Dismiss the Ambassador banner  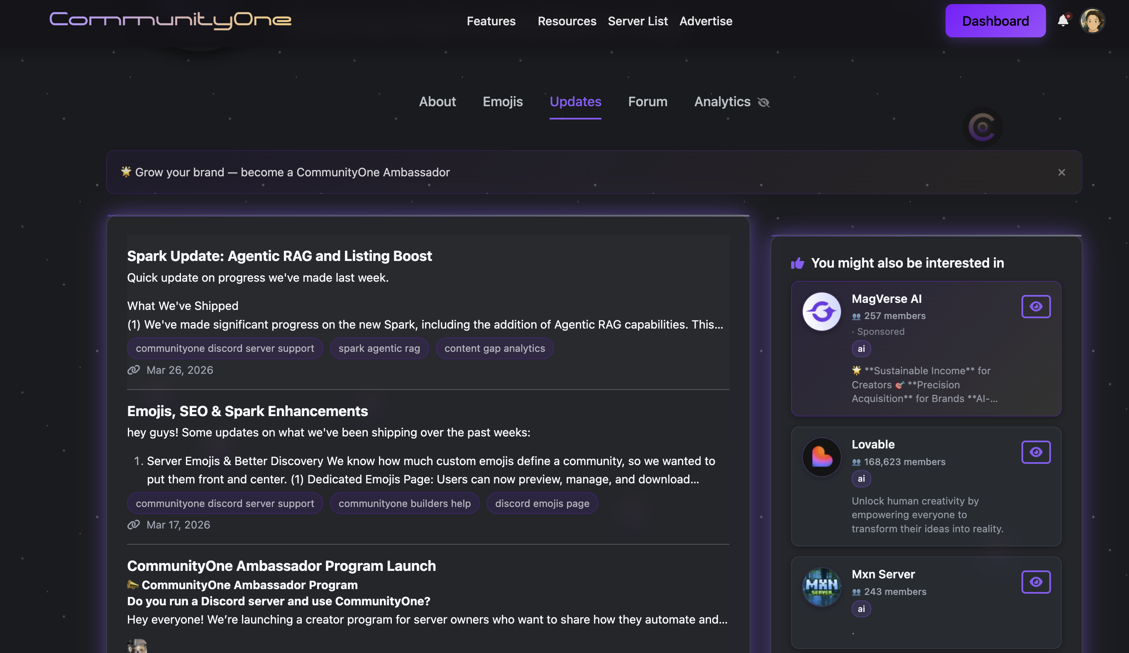[x=1061, y=172]
